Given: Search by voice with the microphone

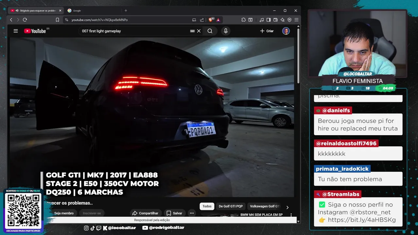Looking at the screenshot, I should [226, 31].
